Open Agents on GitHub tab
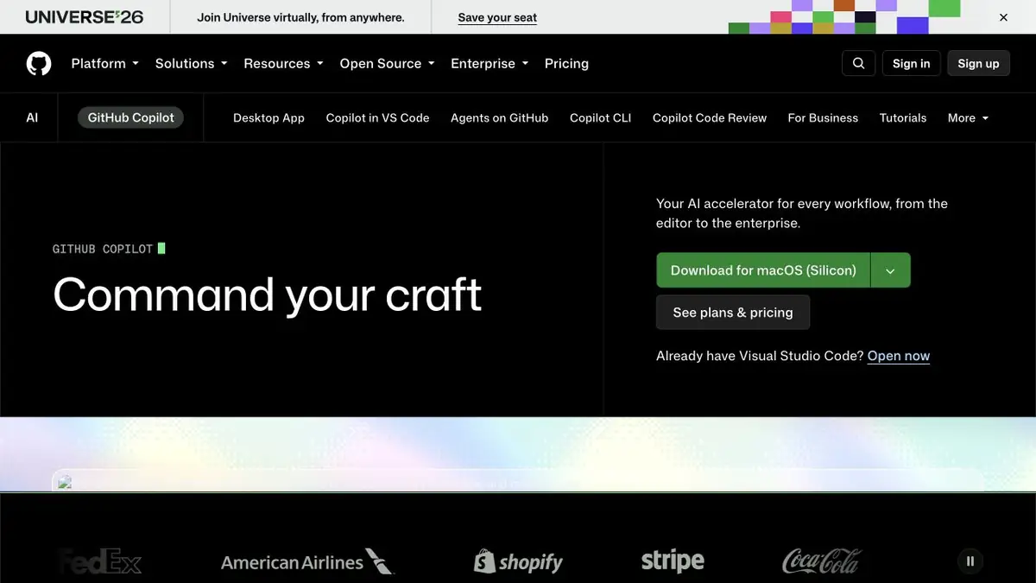This screenshot has width=1036, height=583. (499, 117)
